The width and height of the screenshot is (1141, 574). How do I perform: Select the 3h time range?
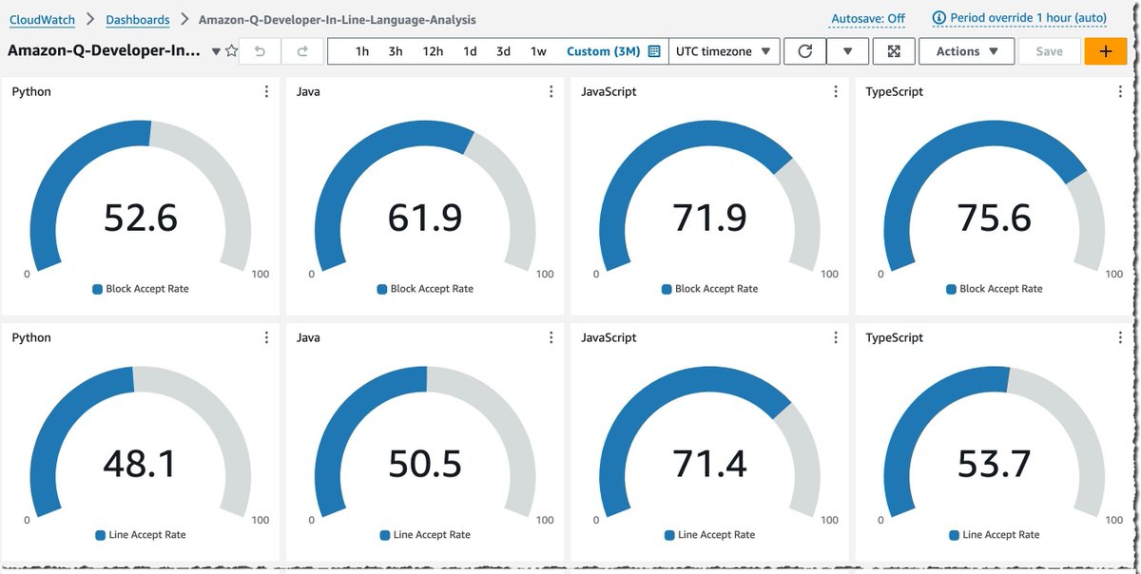396,51
